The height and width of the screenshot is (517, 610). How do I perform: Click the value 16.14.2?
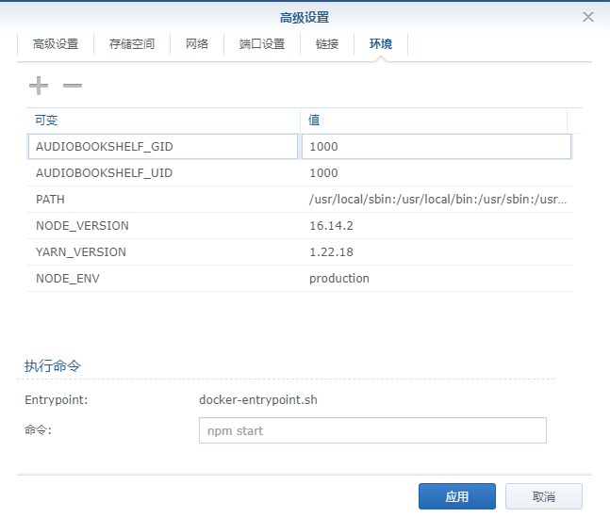click(331, 226)
